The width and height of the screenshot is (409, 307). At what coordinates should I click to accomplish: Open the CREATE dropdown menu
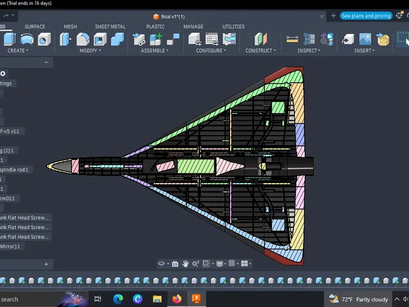(18, 51)
